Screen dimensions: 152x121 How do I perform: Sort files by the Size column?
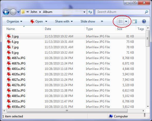coord(120,29)
